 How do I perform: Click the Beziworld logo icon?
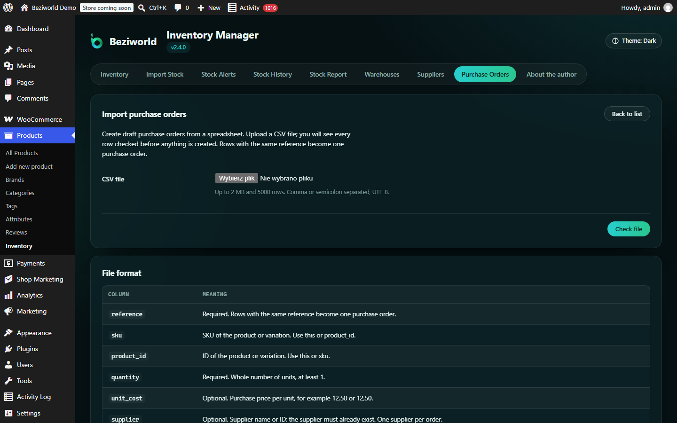point(96,41)
